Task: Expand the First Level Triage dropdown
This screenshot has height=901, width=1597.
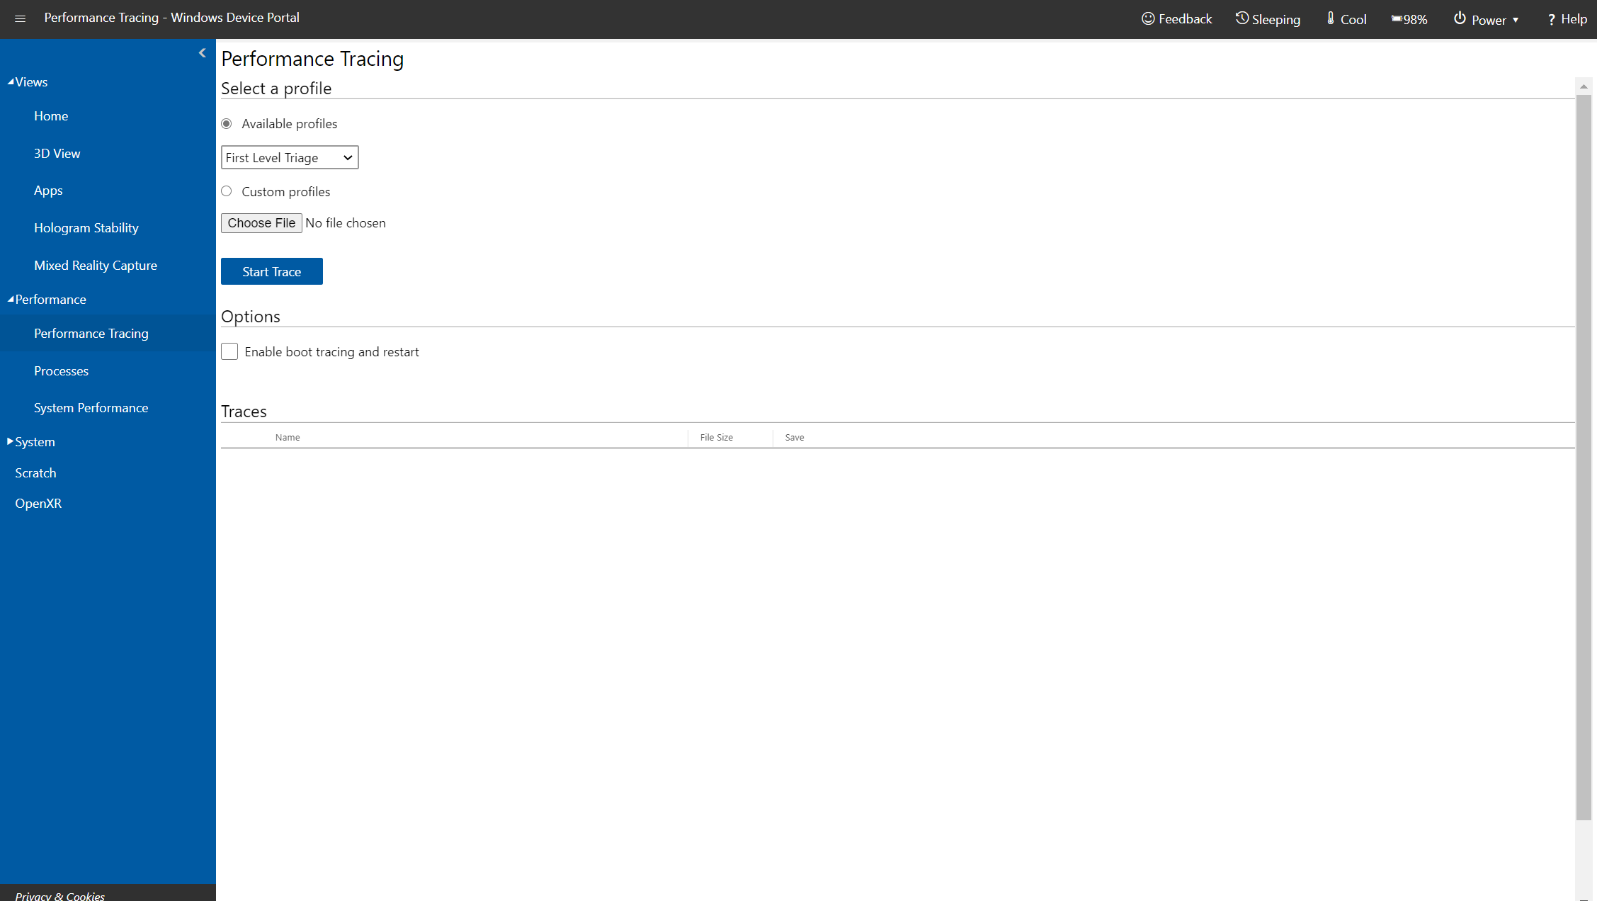Action: pyautogui.click(x=288, y=157)
